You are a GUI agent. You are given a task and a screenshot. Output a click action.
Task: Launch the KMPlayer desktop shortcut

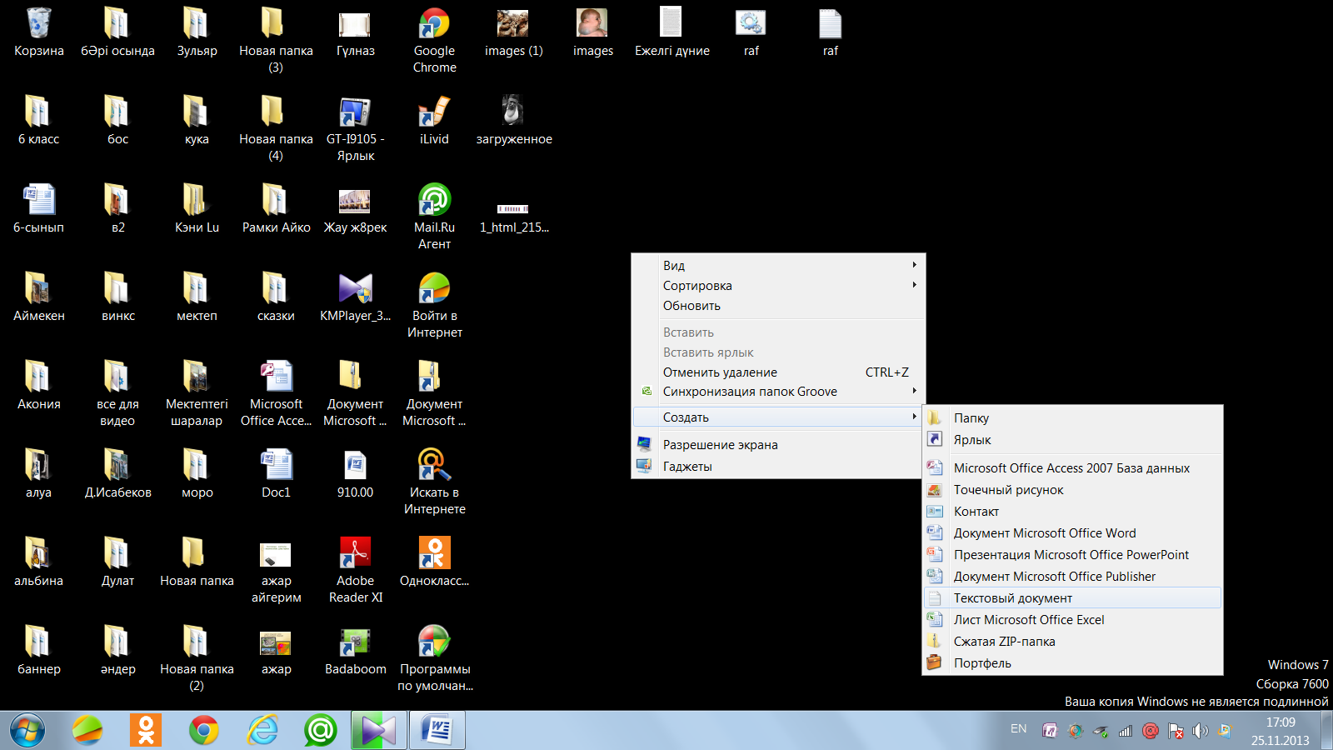355,290
